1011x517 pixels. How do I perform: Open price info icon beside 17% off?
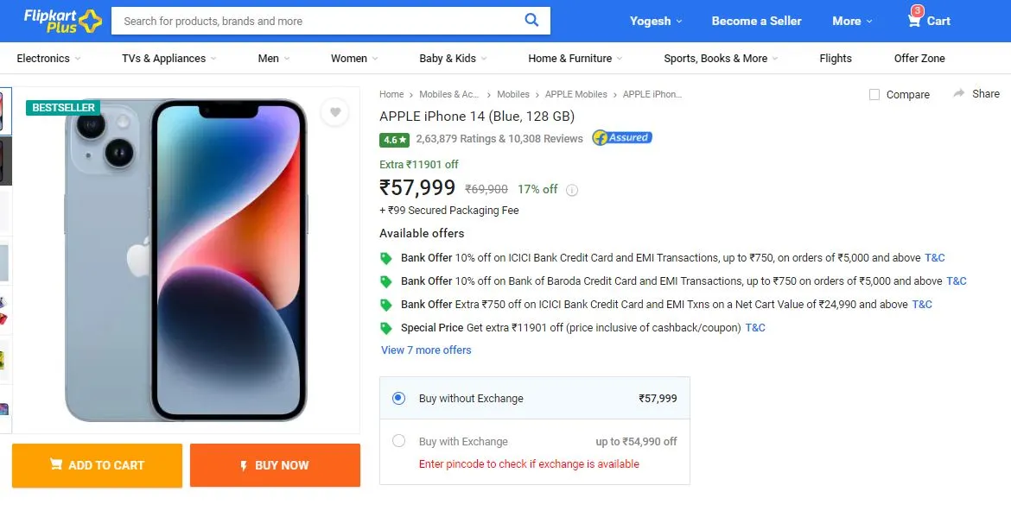pos(572,190)
